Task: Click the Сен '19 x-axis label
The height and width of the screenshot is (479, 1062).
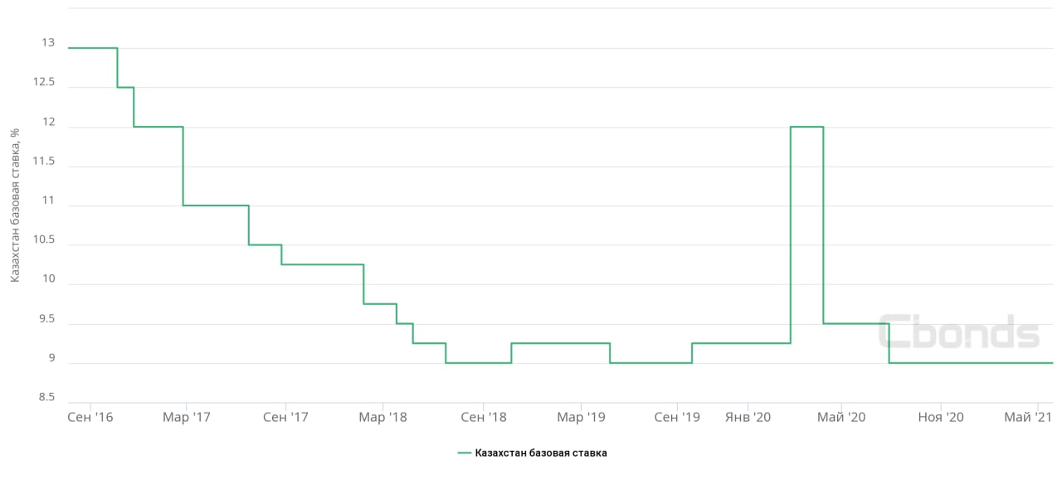Action: 677,418
